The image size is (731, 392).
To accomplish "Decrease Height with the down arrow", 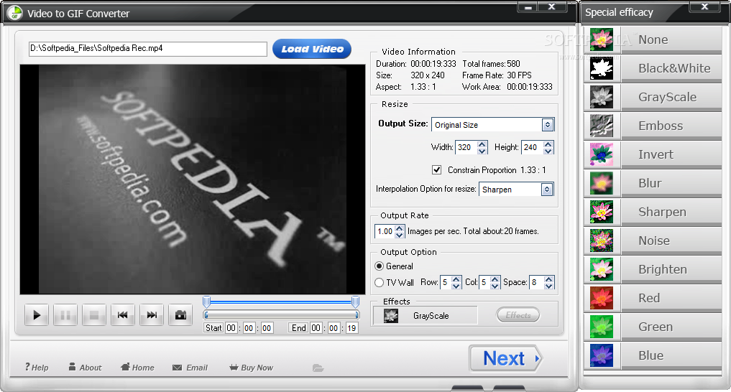I will pos(548,151).
